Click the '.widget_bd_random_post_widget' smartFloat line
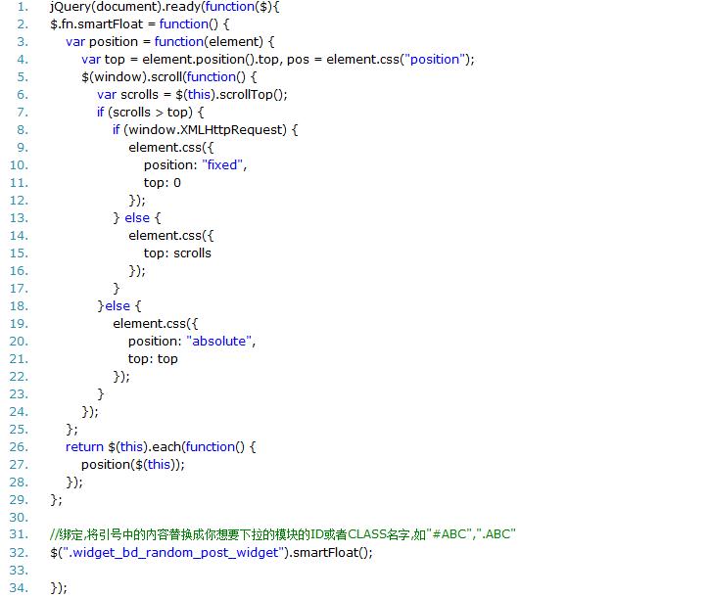Viewport: 709px width, 598px height. [x=212, y=553]
